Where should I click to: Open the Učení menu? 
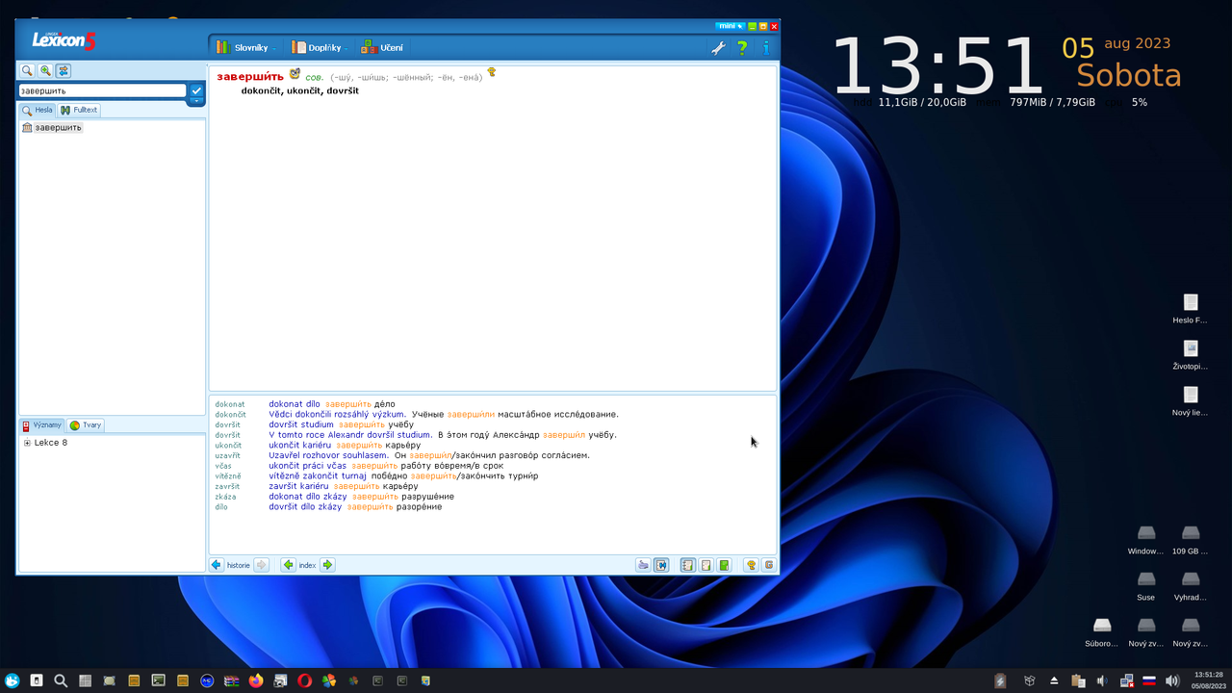[382, 47]
